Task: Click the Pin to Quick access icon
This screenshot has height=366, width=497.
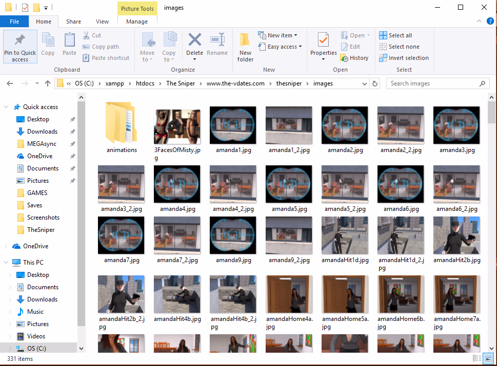Action: pos(20,39)
